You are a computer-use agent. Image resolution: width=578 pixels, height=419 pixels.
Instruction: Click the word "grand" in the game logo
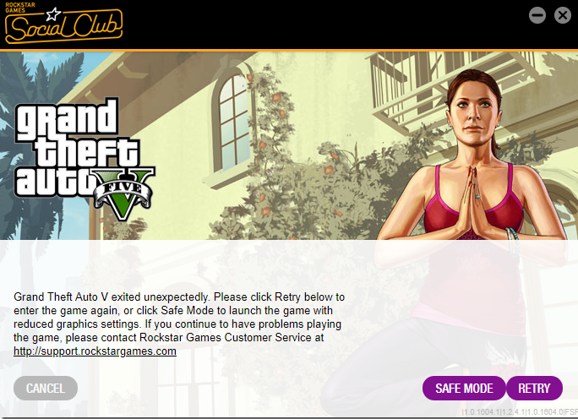[67, 118]
